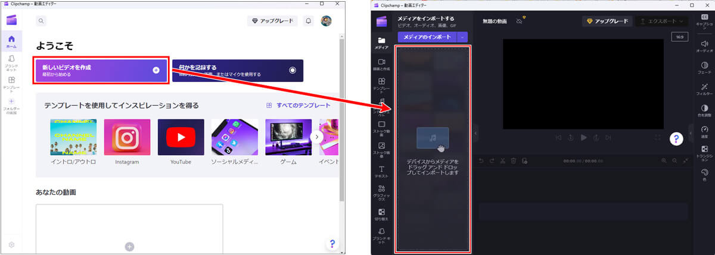
Task: Open settings gear in home window
Action: pos(11,245)
